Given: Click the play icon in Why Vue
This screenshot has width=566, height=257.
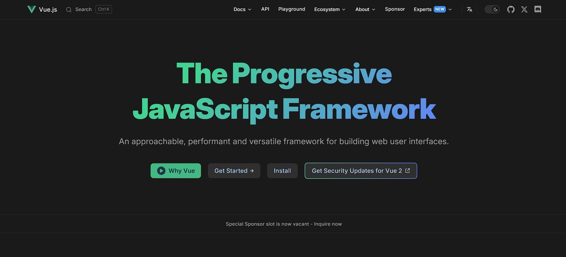Looking at the screenshot, I should coord(161,171).
